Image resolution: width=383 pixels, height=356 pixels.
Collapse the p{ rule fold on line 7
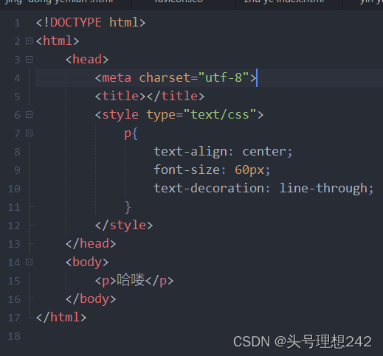pos(29,133)
